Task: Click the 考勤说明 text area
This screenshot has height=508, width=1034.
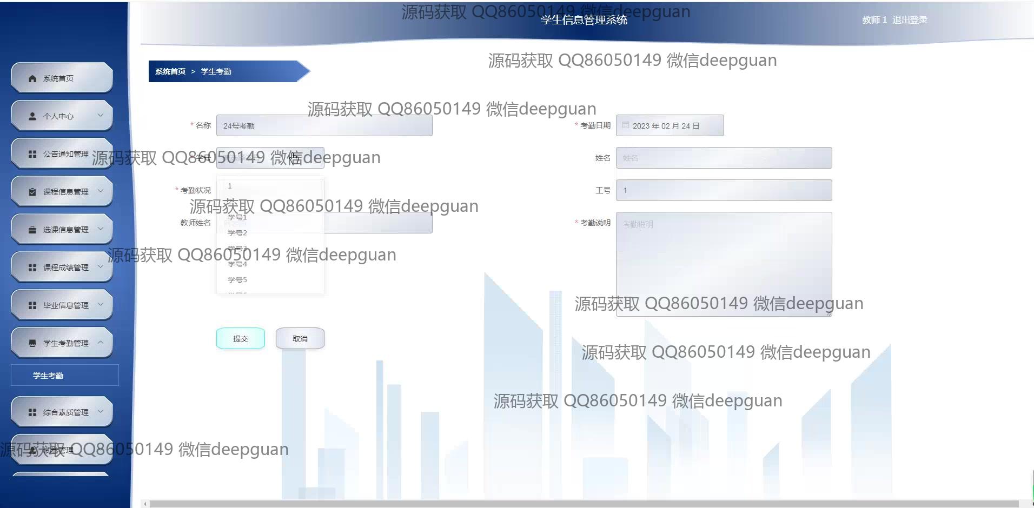Action: [x=724, y=264]
